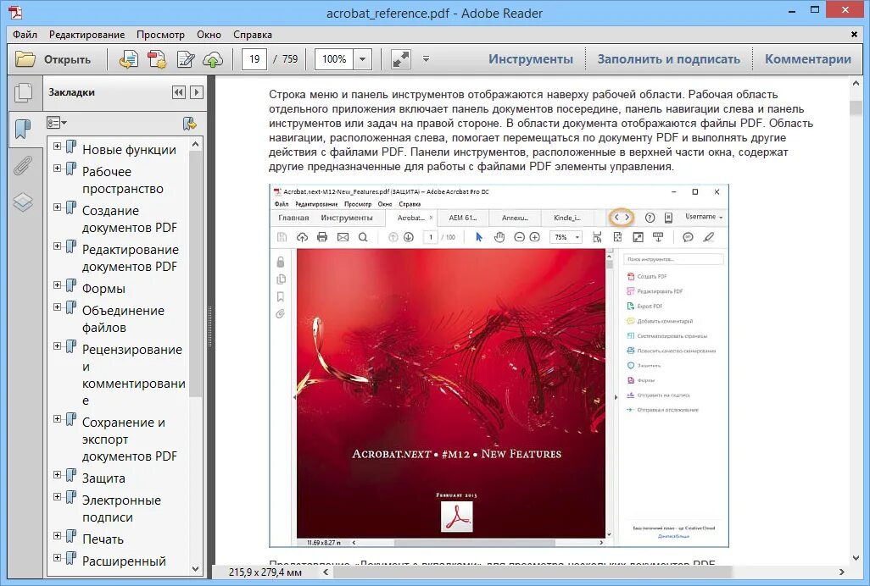Click the page number field 19
Image resolution: width=870 pixels, height=586 pixels.
(254, 59)
